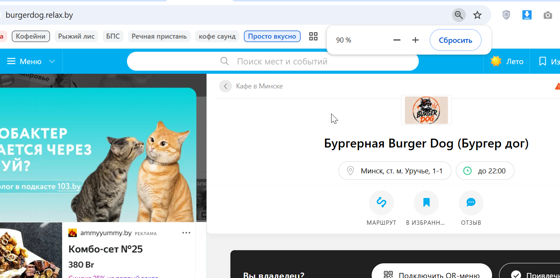Viewport: 560px width, 278px height.
Task: Click the Отзыв review icon button
Action: (x=471, y=203)
